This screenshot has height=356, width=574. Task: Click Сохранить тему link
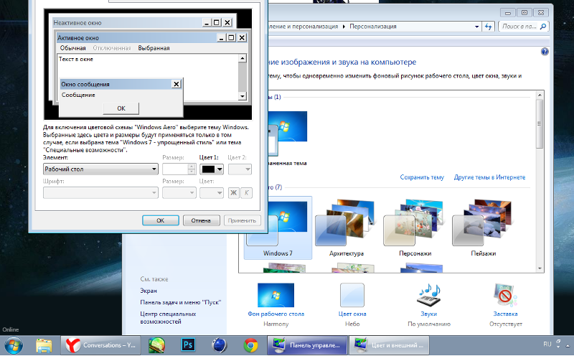[x=422, y=177]
